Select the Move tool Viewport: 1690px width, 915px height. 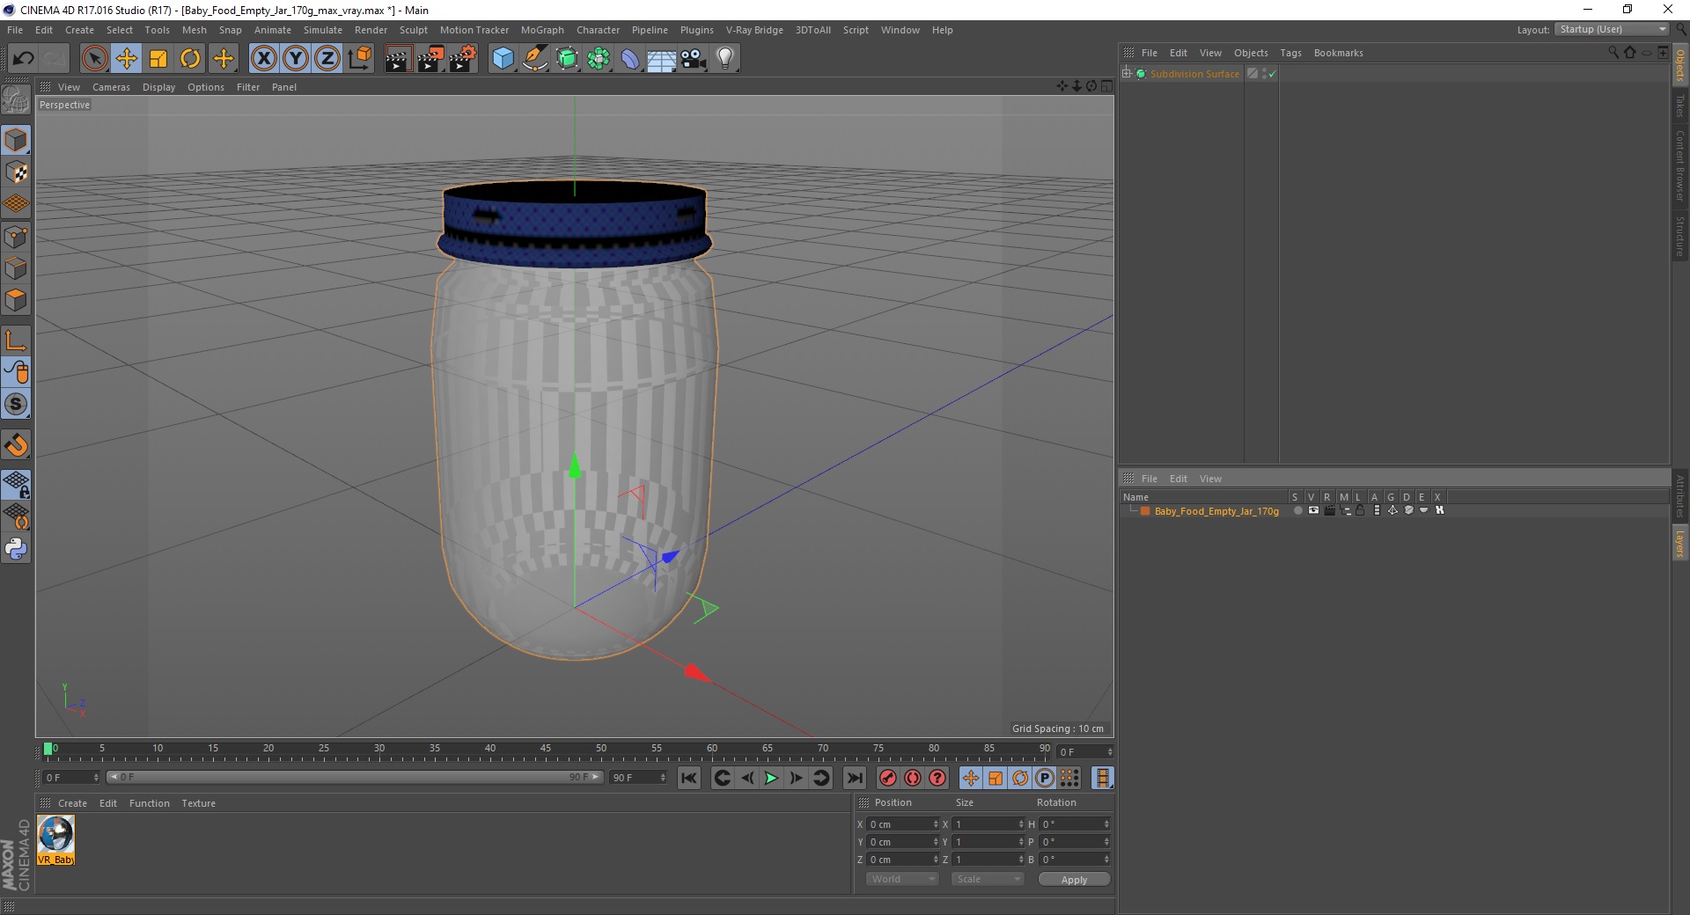126,59
